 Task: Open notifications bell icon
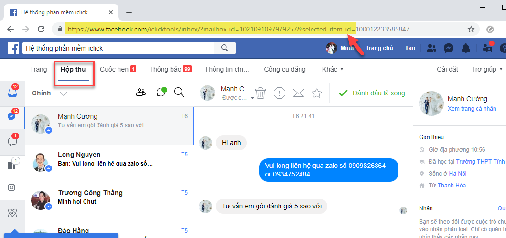point(466,48)
